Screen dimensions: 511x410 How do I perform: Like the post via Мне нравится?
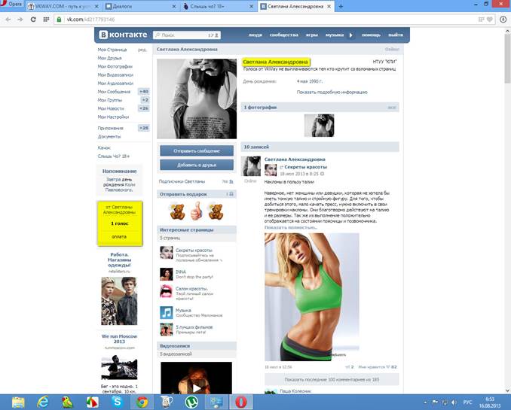click(x=378, y=367)
